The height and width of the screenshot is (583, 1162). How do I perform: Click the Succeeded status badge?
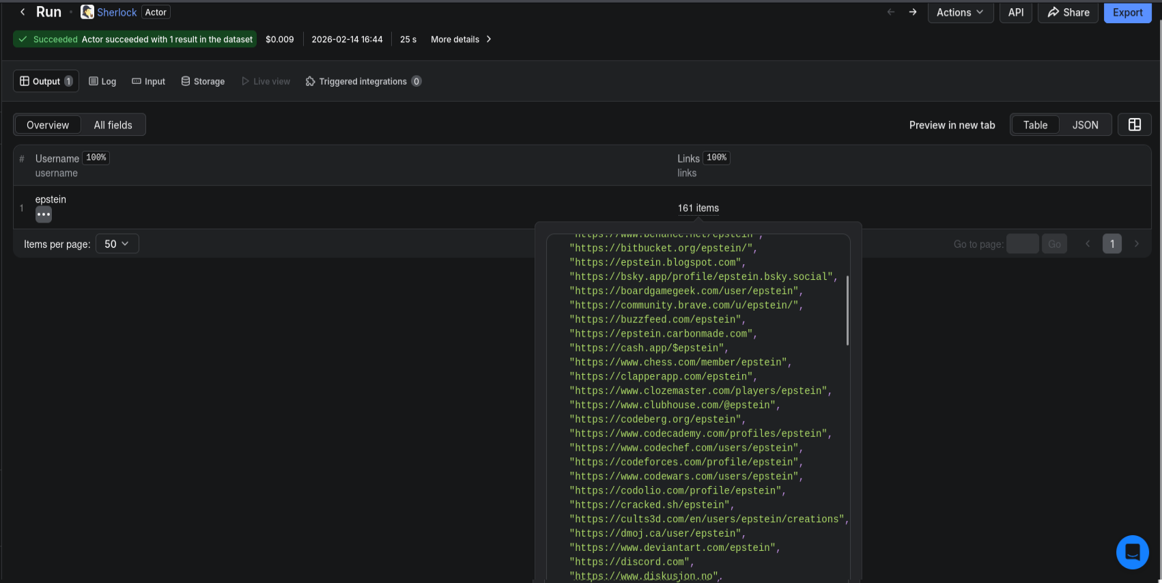click(x=135, y=40)
